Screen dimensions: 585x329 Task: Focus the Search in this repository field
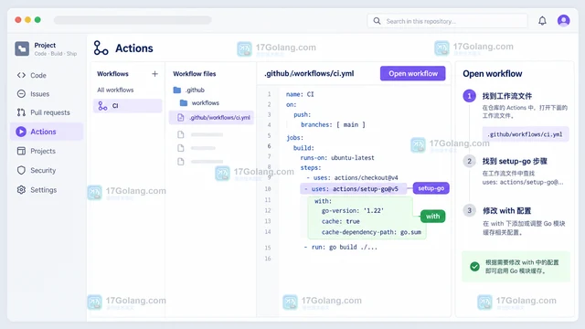tap(447, 21)
